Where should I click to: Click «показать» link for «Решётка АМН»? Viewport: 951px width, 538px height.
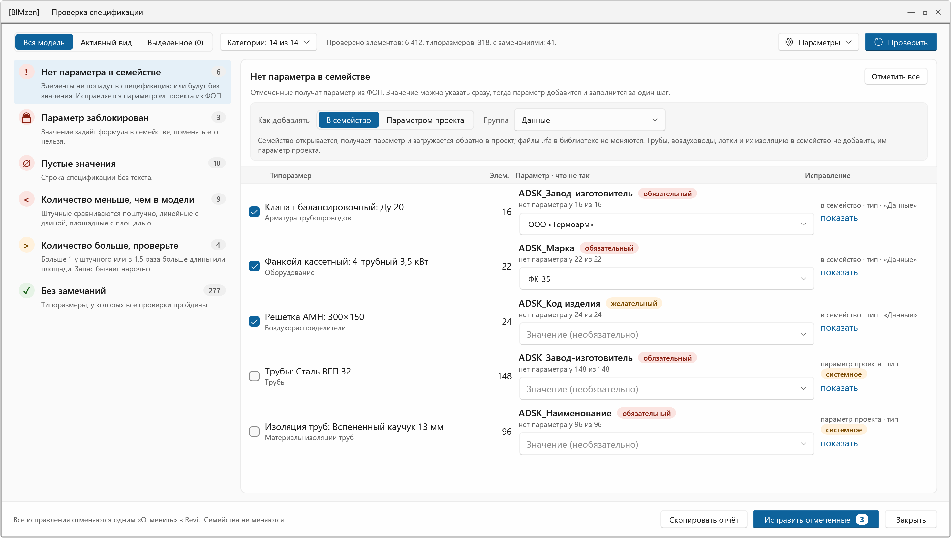pos(839,328)
